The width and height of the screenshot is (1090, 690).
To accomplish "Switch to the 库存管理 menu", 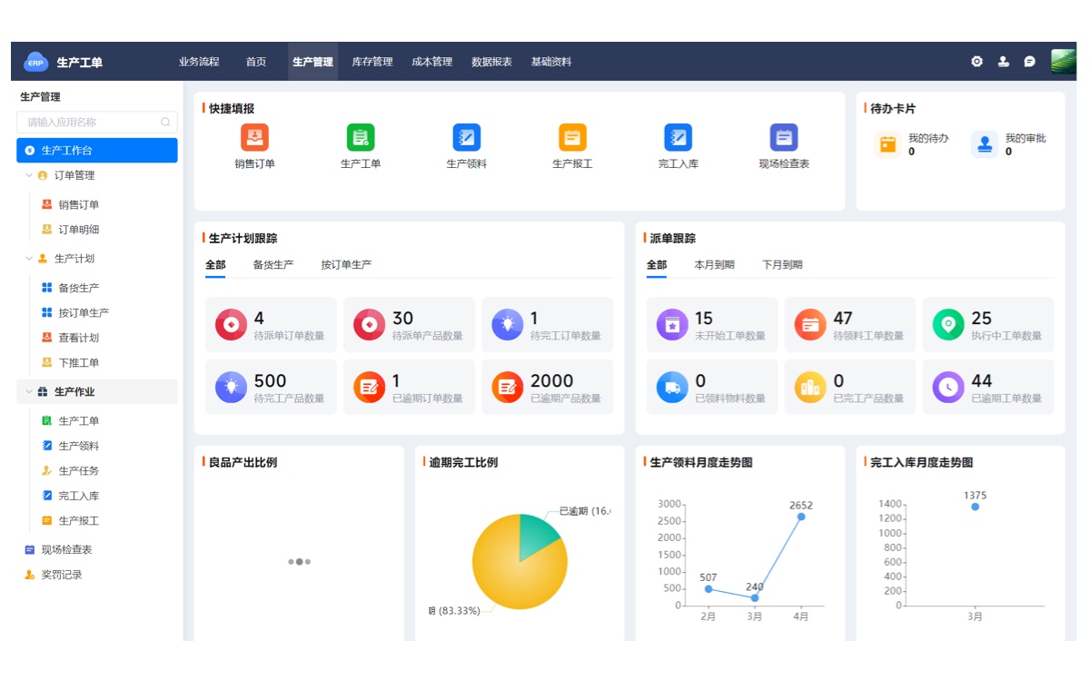I will 372,62.
